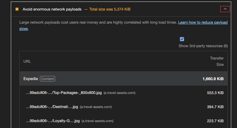The image size is (237, 128).
Task: Click the 223.7 KiB transfer size cell
Action: 215,121
